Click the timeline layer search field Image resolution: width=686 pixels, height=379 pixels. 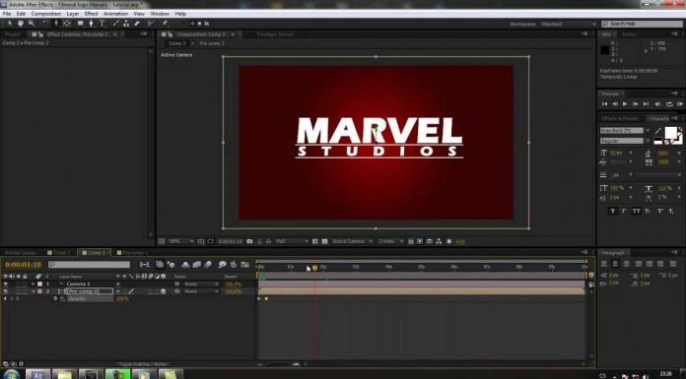click(90, 265)
